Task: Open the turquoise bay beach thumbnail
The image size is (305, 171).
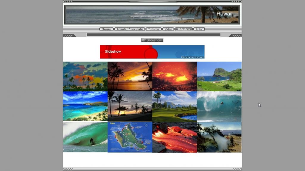Action: point(85,106)
